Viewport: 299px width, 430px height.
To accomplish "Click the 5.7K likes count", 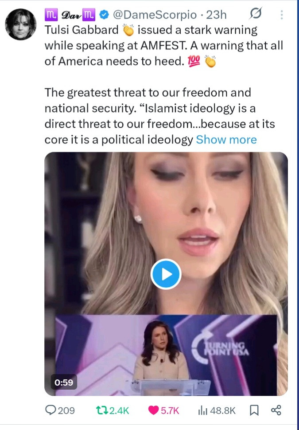I will click(170, 411).
